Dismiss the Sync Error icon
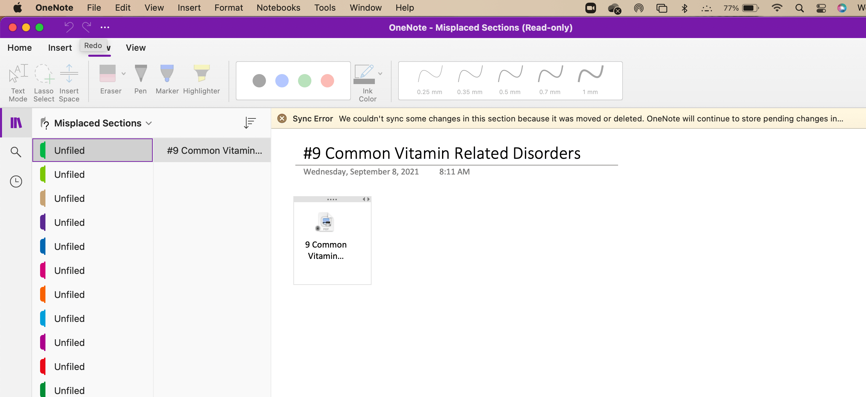Viewport: 866px width, 397px height. click(282, 118)
